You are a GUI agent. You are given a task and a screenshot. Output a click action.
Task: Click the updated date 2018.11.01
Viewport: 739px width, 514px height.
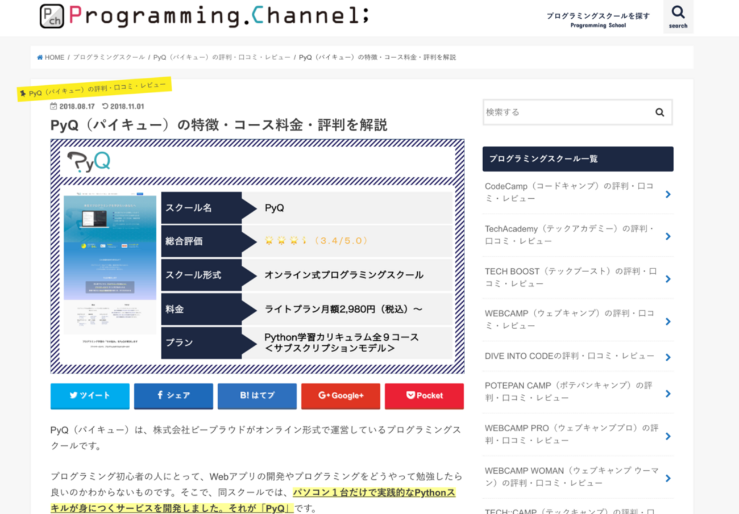(x=123, y=106)
